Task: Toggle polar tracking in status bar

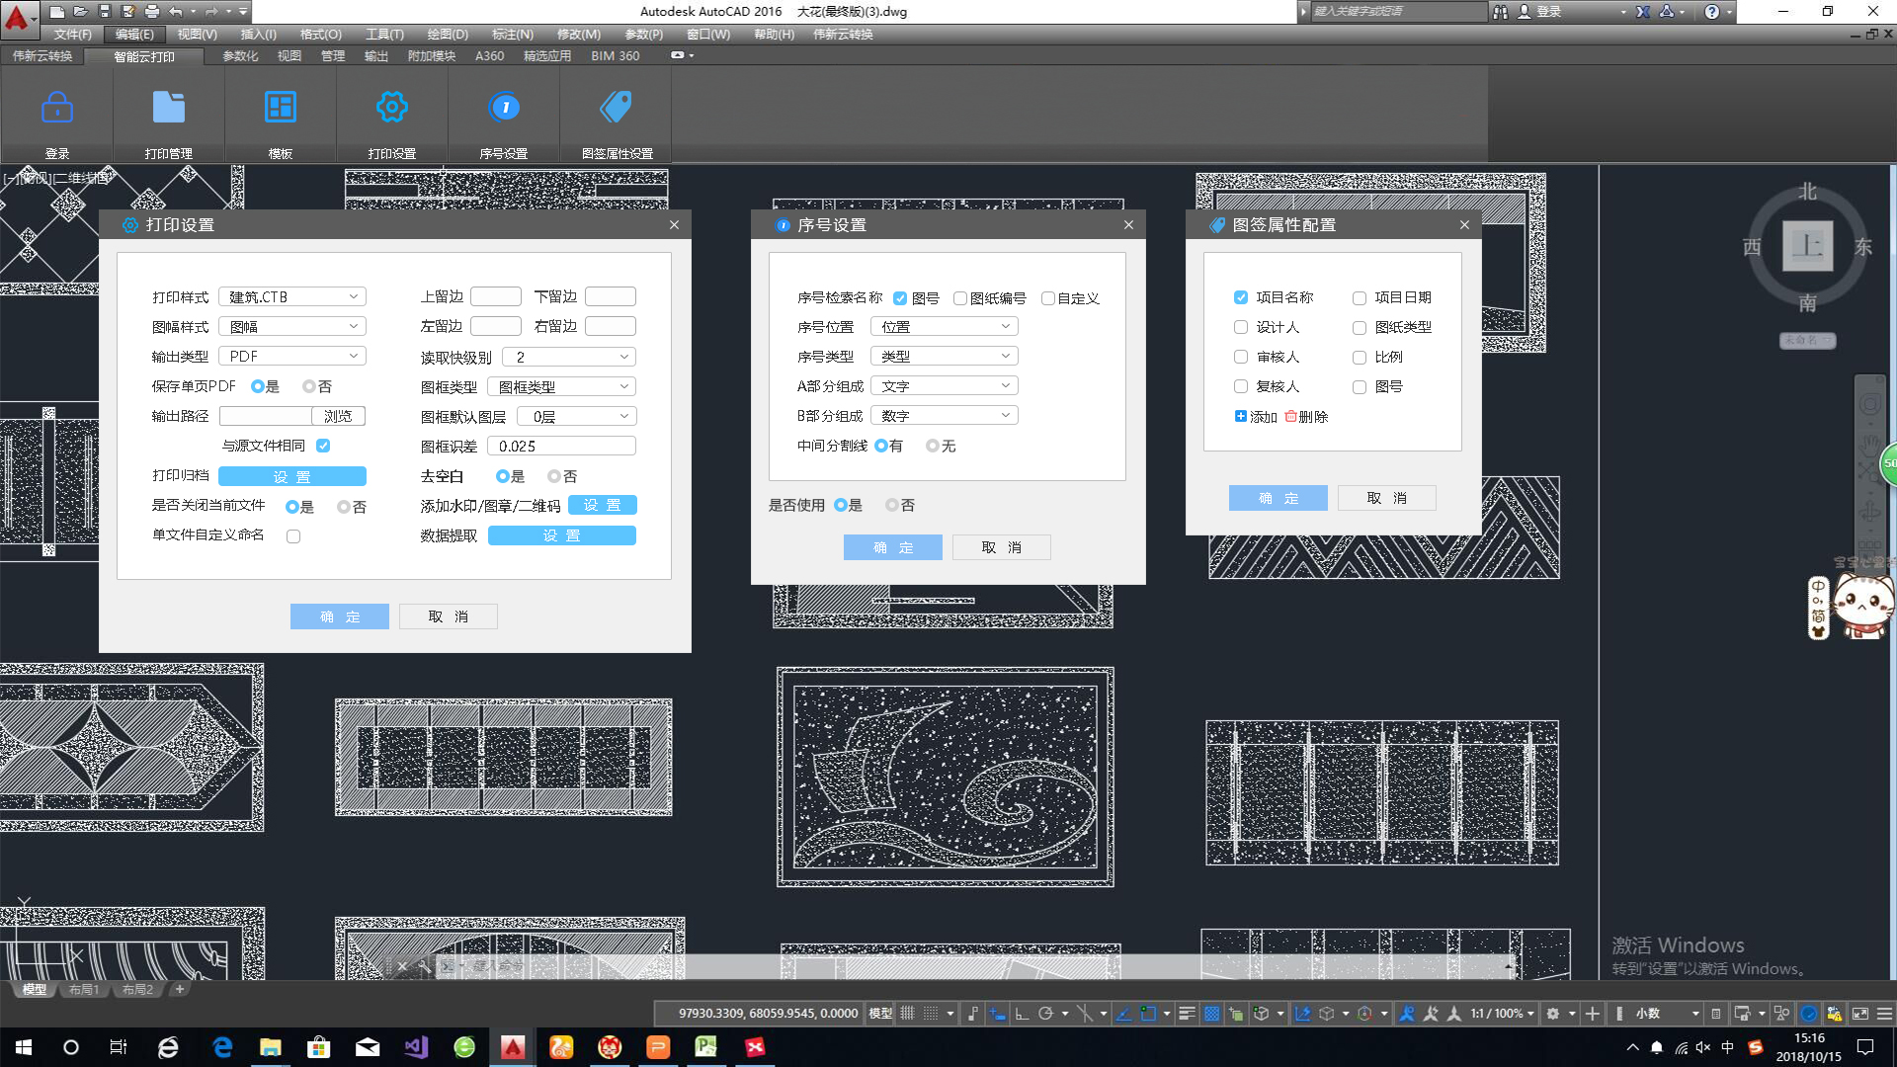Action: [1045, 1014]
